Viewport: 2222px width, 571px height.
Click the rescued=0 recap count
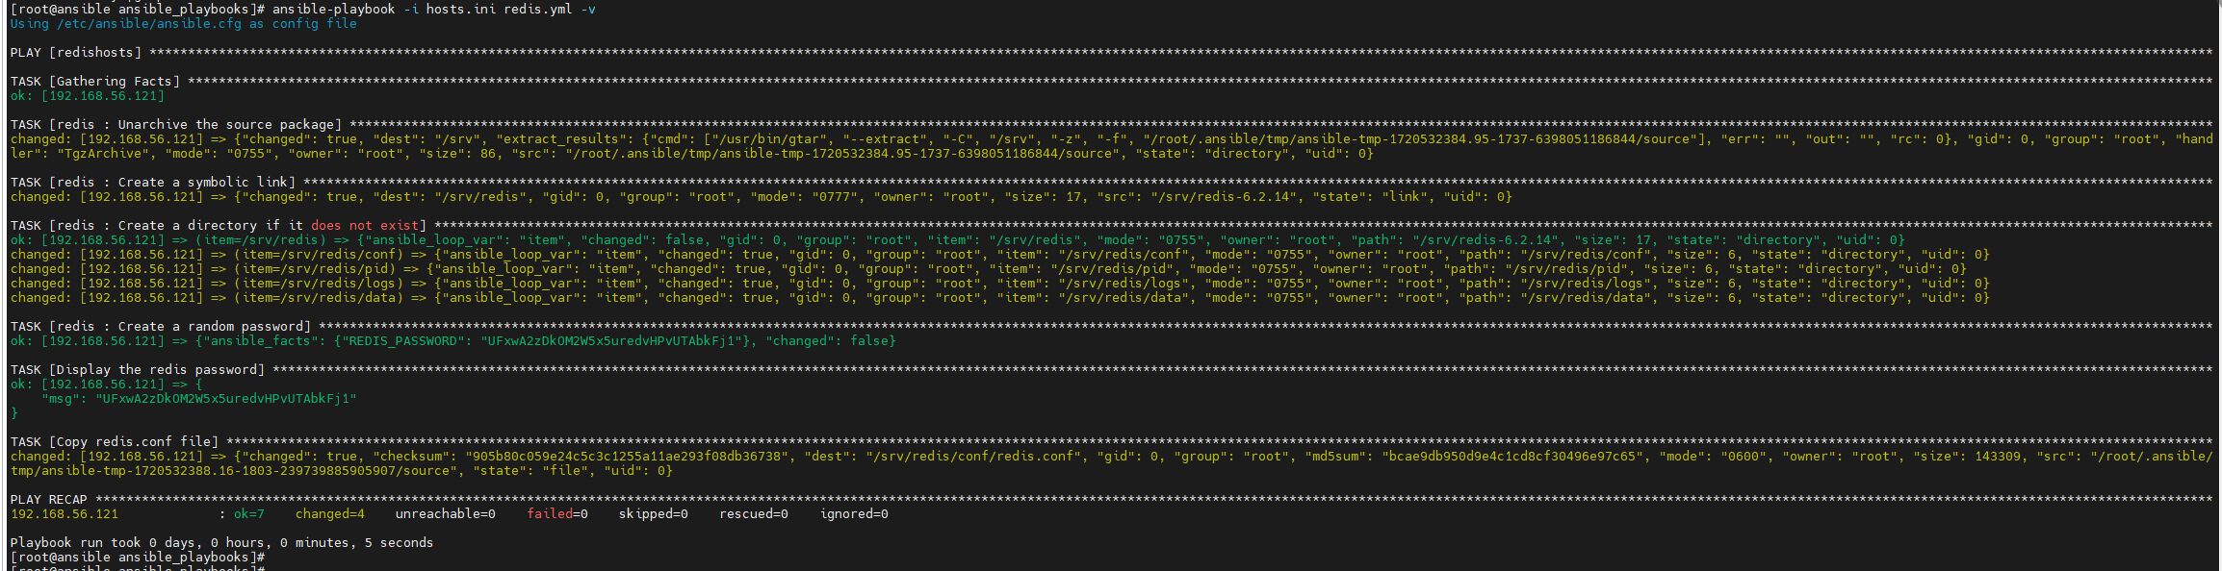pyautogui.click(x=754, y=514)
